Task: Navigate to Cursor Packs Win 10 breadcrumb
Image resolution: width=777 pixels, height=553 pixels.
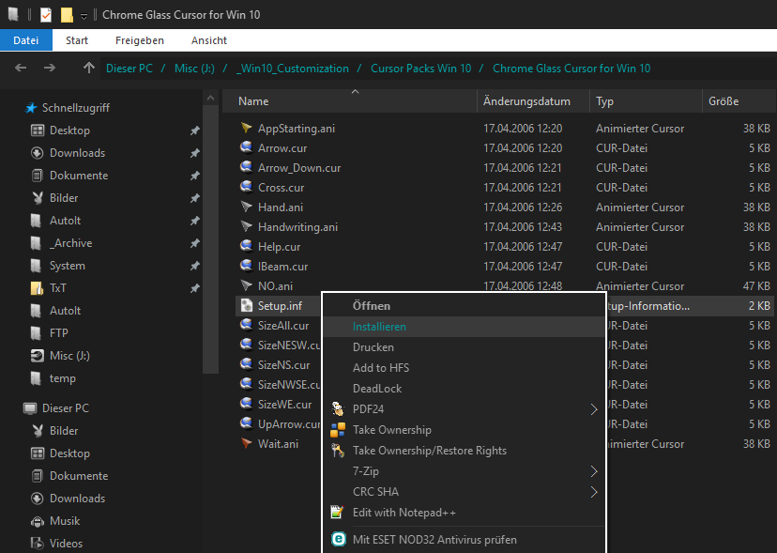Action: pyautogui.click(x=420, y=69)
